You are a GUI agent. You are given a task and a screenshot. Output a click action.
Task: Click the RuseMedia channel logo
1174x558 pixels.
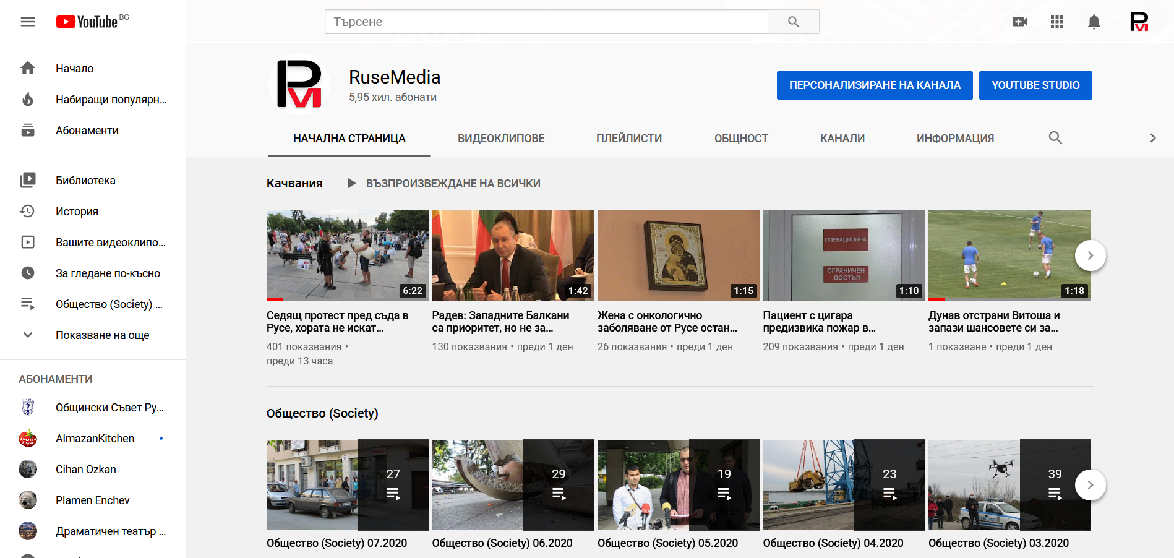(x=299, y=85)
